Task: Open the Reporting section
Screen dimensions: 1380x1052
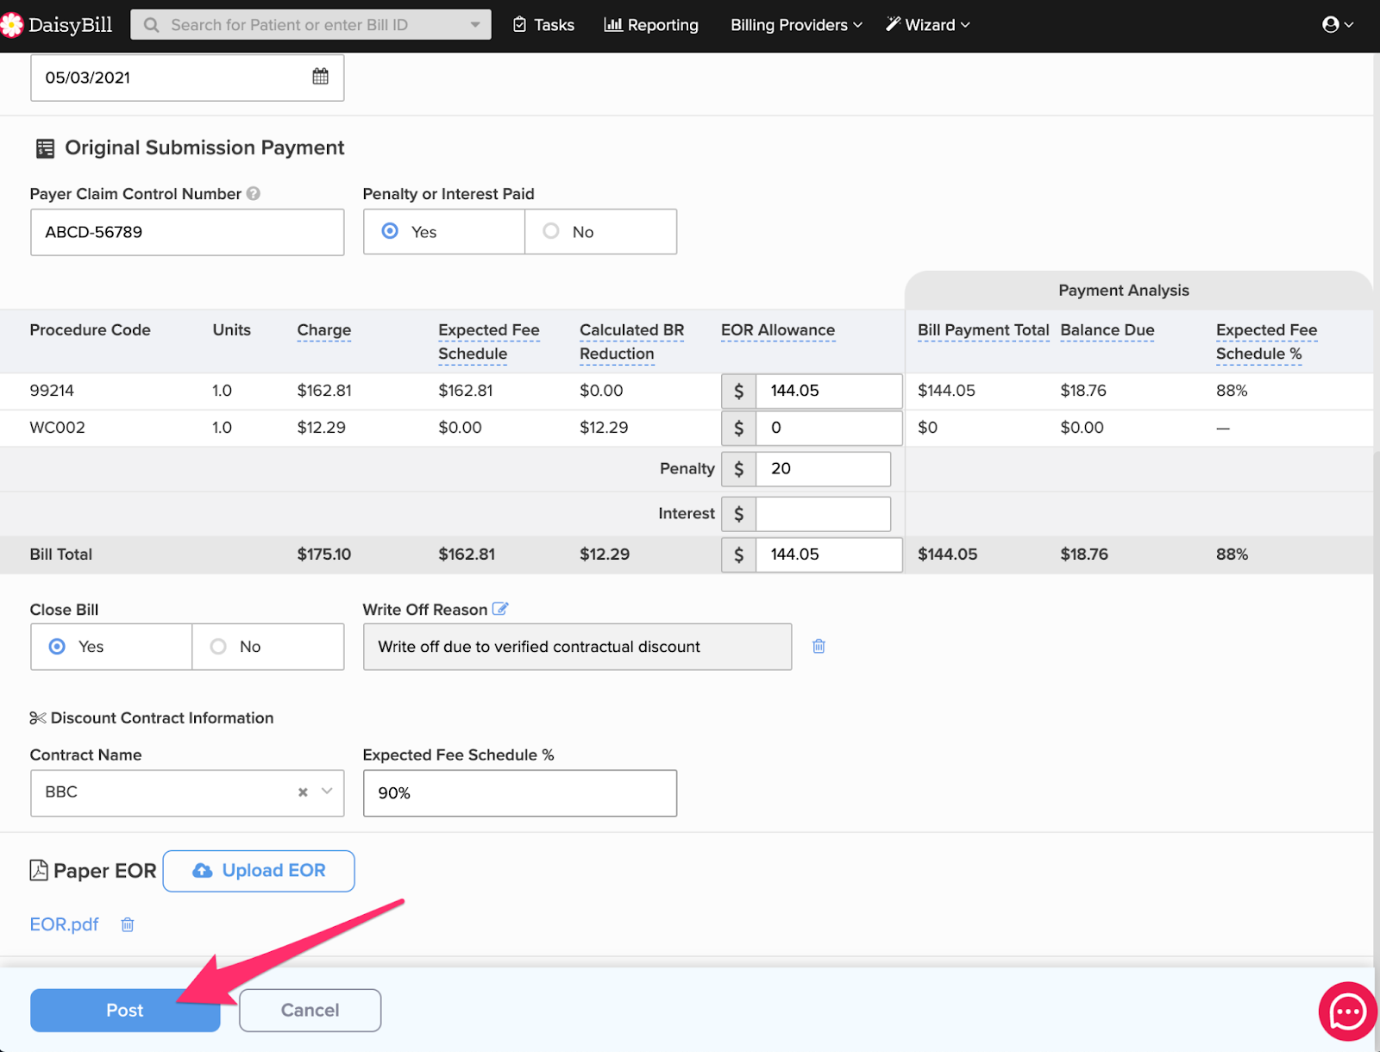Action: 651,25
